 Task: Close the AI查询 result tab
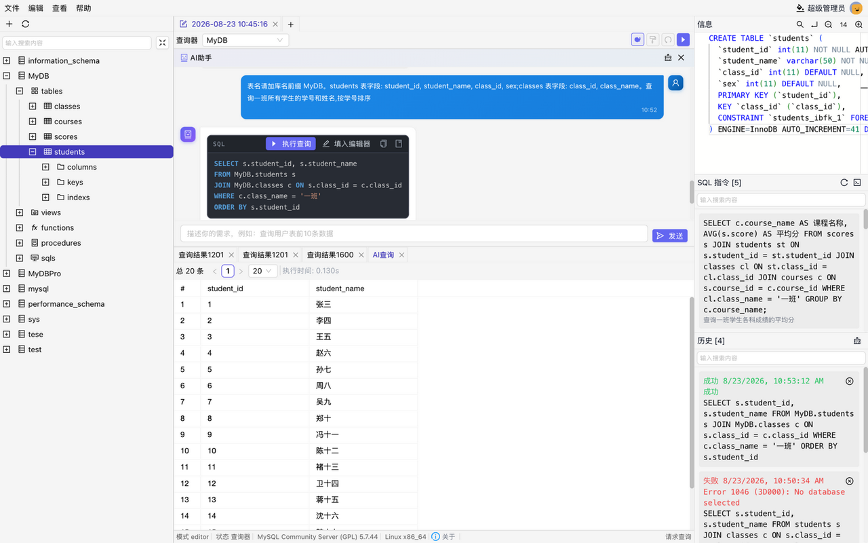click(x=401, y=255)
